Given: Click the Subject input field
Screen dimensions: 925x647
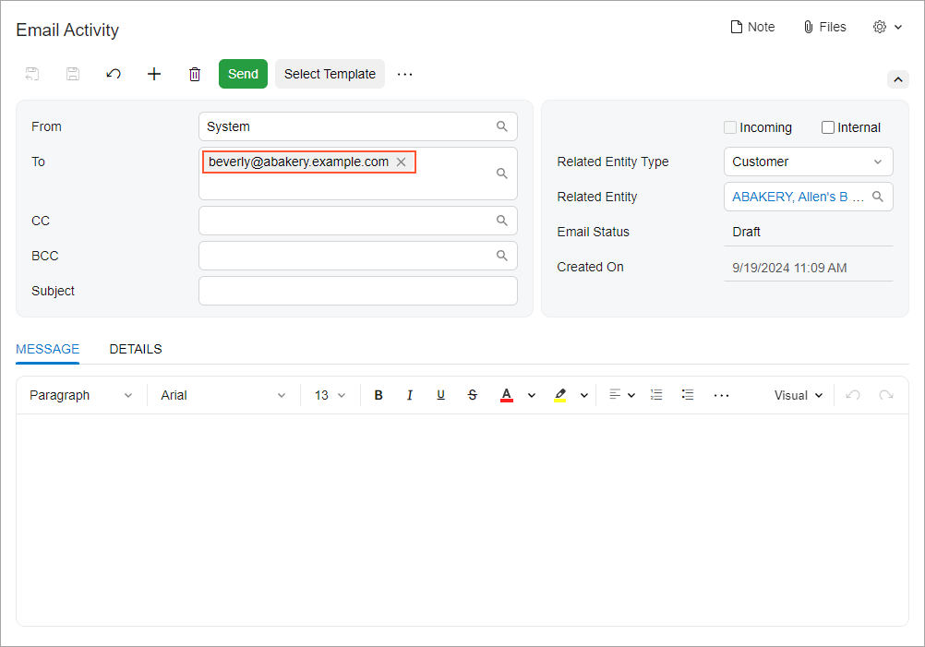Looking at the screenshot, I should [x=358, y=291].
